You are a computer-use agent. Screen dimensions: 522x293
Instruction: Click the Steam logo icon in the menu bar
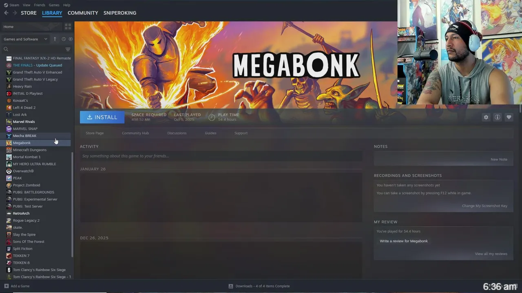[6, 5]
